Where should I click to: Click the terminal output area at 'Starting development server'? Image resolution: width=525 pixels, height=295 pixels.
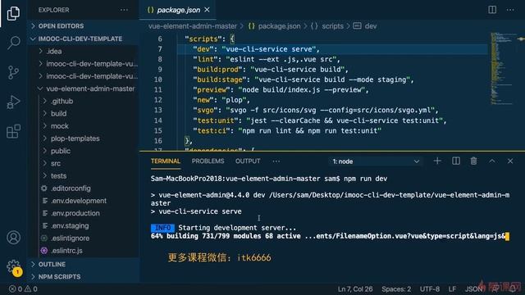(x=237, y=228)
